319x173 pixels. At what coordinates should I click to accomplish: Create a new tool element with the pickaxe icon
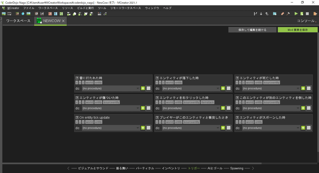pyautogui.click(x=80, y=13)
